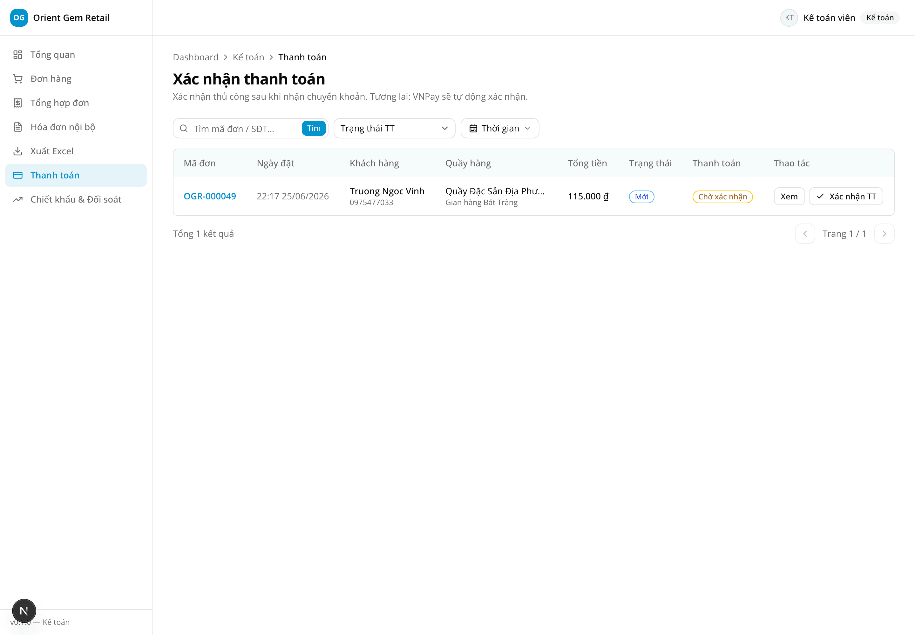
Task: Expand the Thời gian date filter
Action: [500, 128]
